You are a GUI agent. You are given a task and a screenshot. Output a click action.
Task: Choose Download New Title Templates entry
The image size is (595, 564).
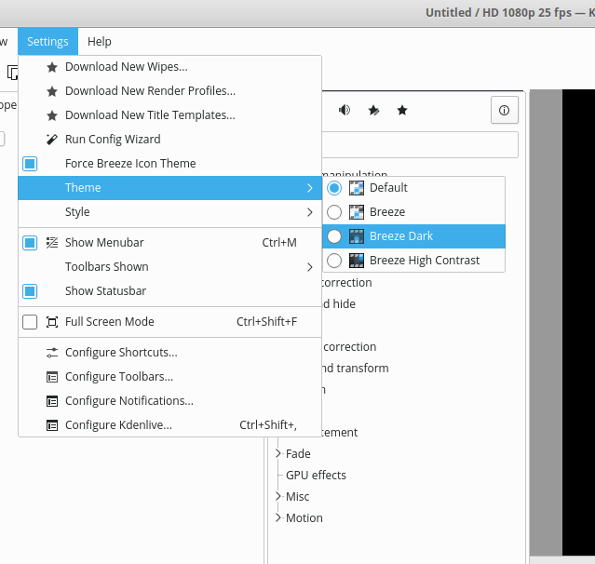pos(170,115)
